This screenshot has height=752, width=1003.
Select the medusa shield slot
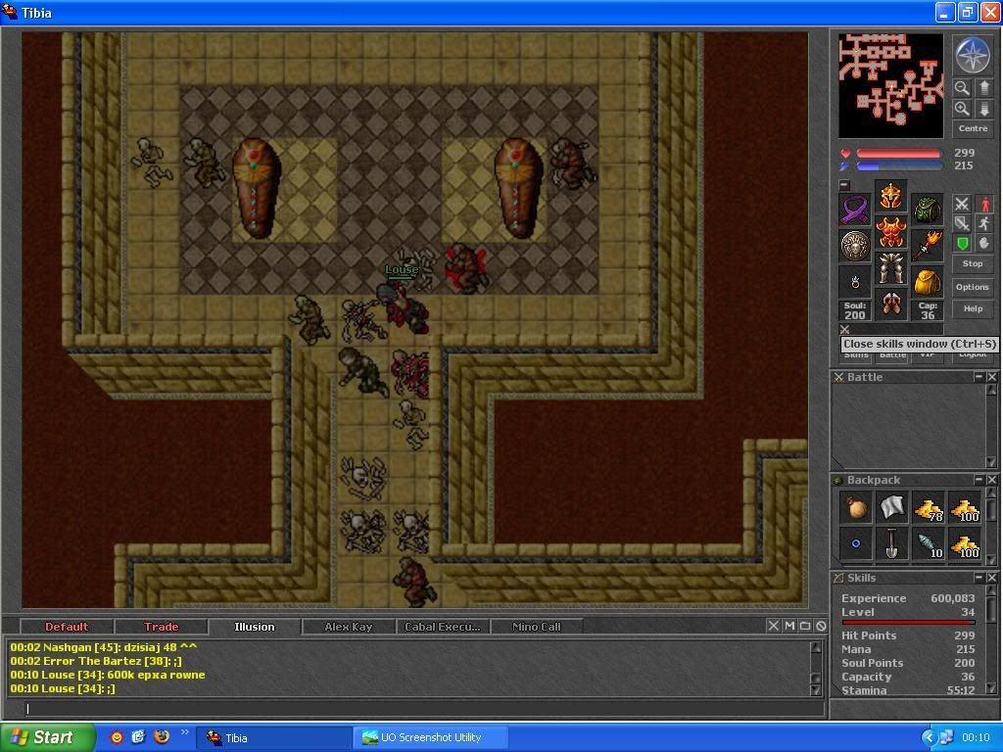click(x=855, y=246)
